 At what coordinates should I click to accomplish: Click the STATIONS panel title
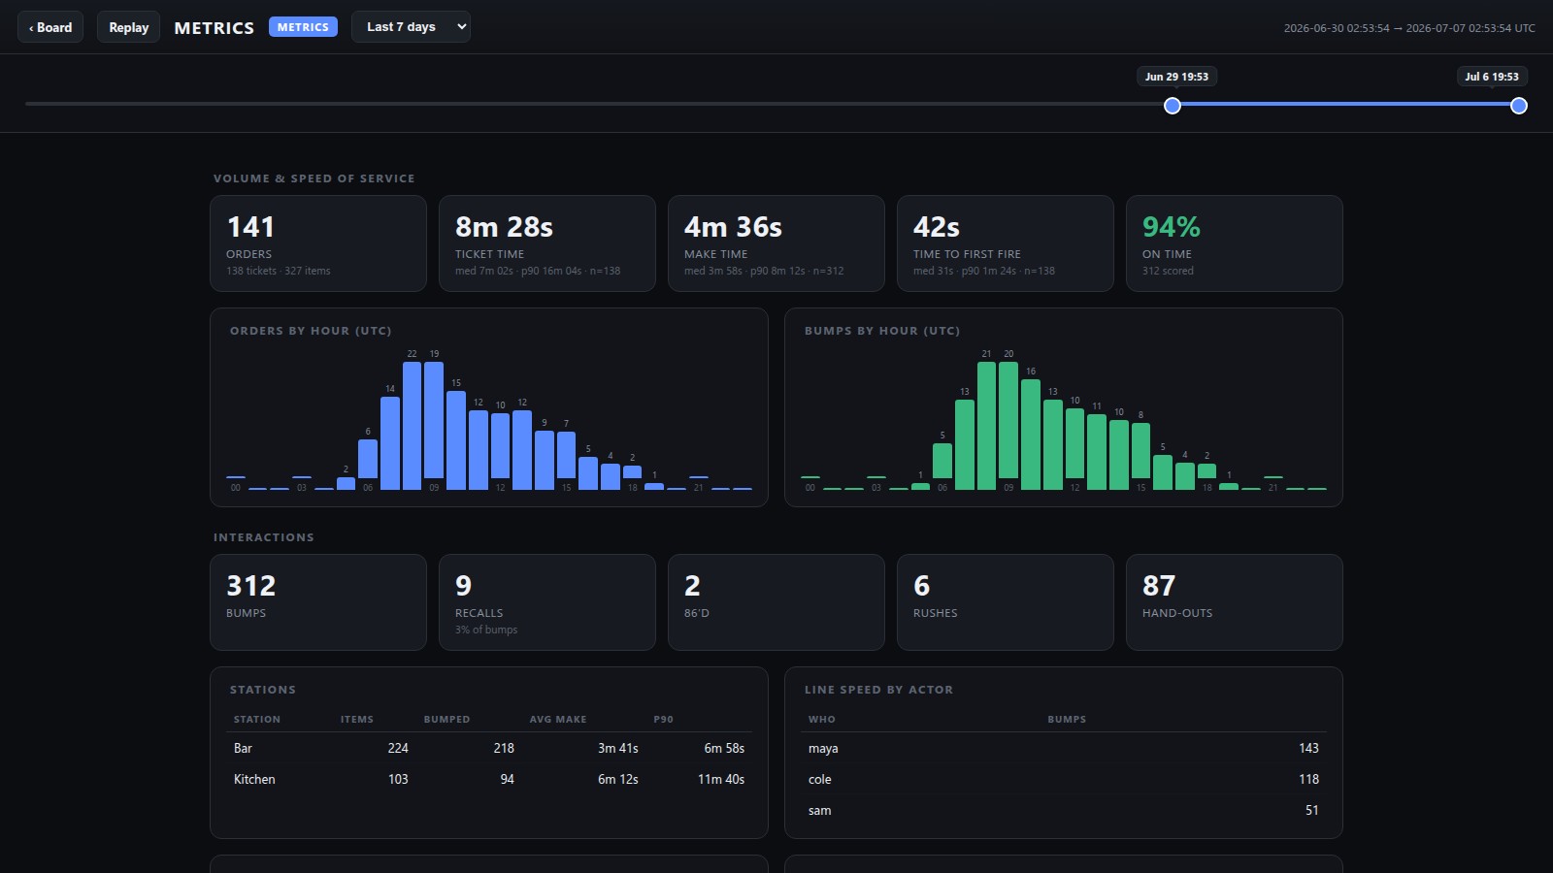click(x=263, y=690)
